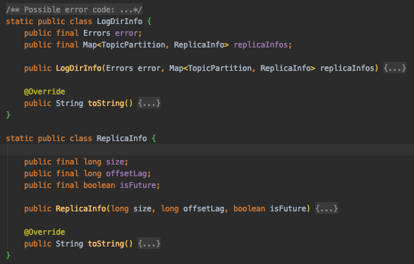Click 'offsetLag' parameter in ReplicaInfo constructor
Image resolution: width=414 pixels, height=264 pixels.
click(203, 209)
